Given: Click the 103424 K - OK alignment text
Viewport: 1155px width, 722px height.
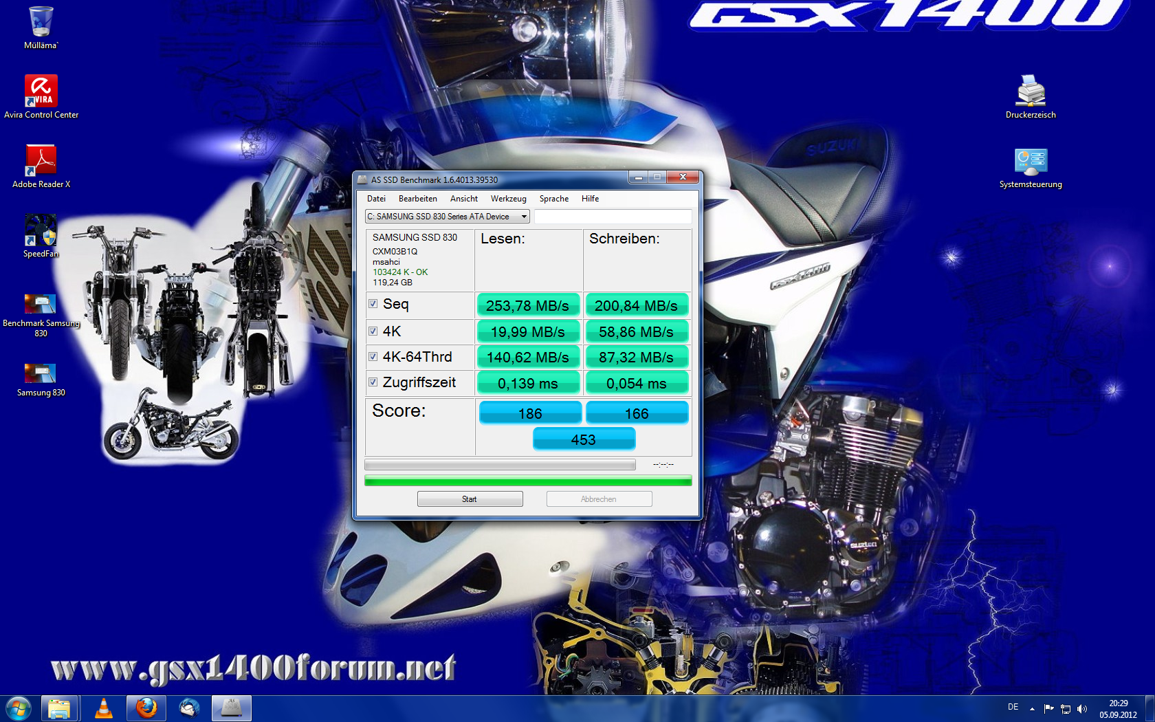Looking at the screenshot, I should (400, 272).
